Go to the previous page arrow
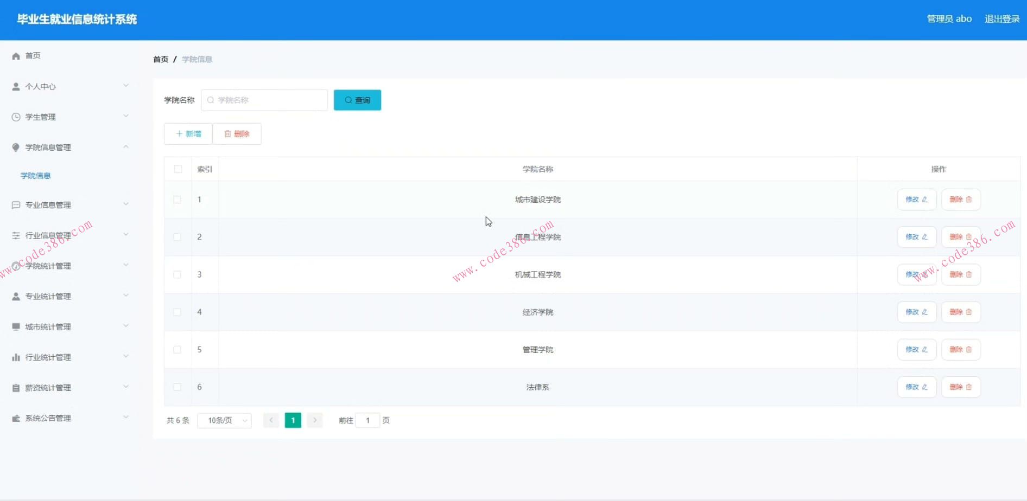1027x501 pixels. [271, 420]
